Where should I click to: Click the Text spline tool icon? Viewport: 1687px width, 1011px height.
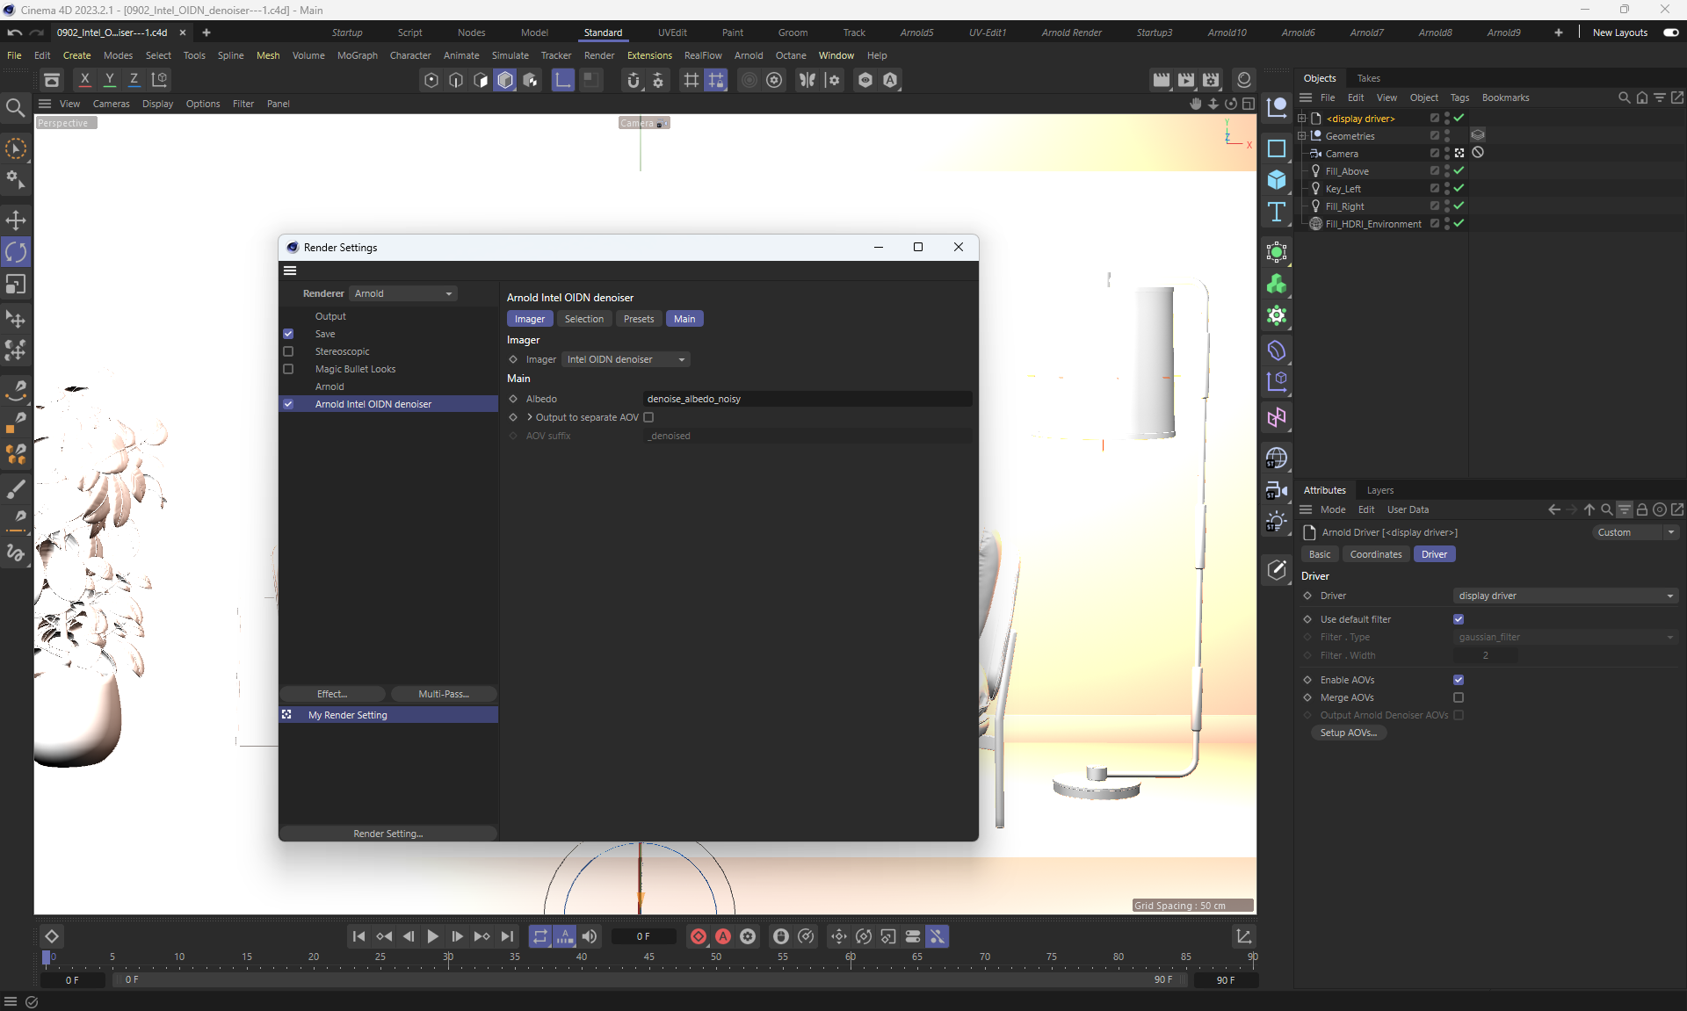(x=1277, y=212)
